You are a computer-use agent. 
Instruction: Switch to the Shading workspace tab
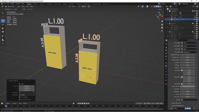tap(65, 4)
